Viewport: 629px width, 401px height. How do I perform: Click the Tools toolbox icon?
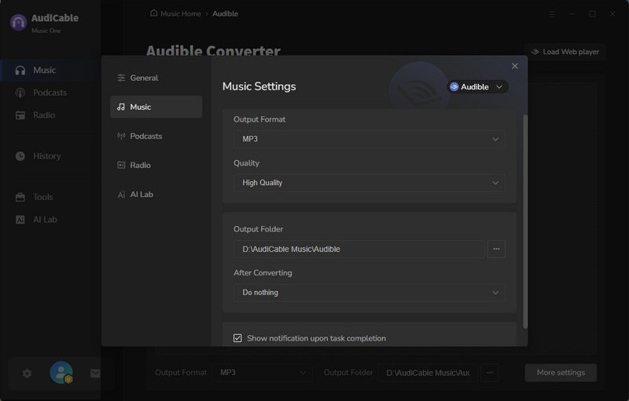(20, 197)
